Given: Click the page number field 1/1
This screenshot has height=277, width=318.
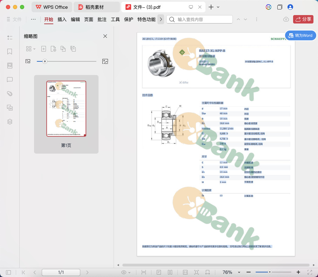Looking at the screenshot, I should [61, 272].
